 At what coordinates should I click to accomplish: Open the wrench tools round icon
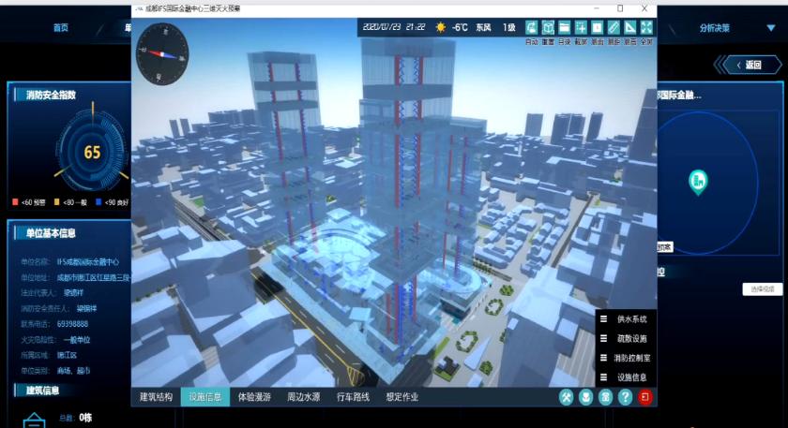567,397
